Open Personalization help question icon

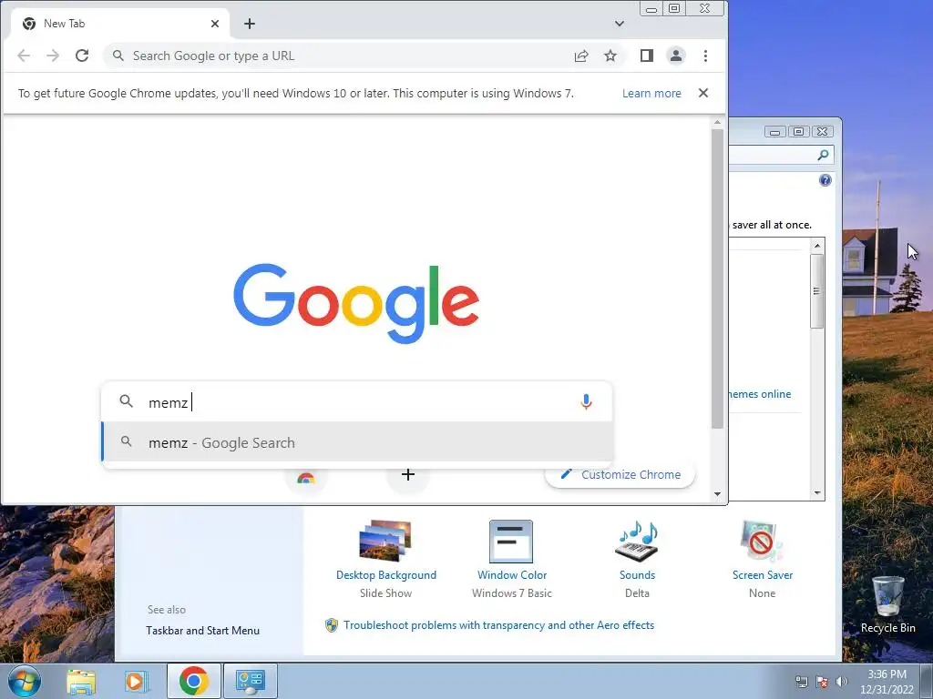click(825, 180)
